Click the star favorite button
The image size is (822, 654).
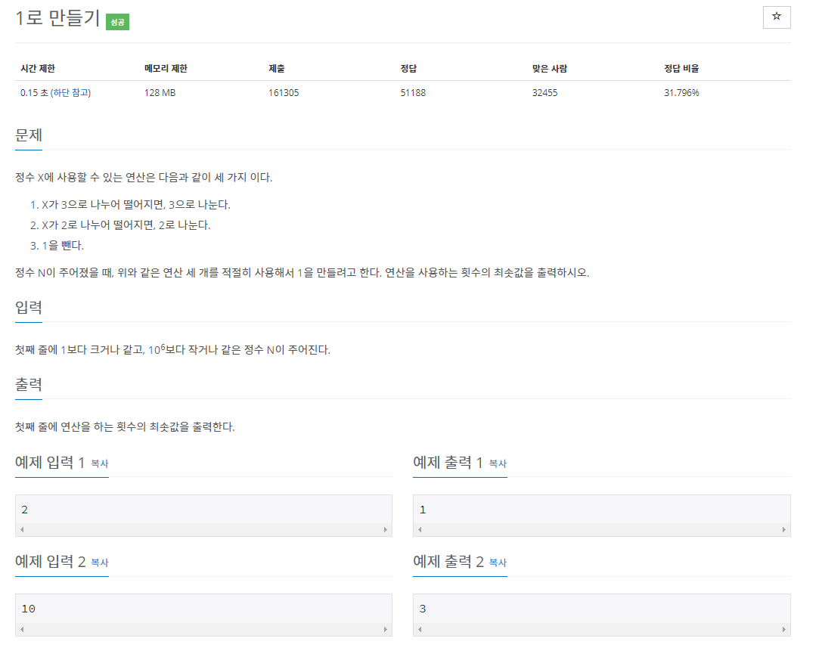click(777, 17)
